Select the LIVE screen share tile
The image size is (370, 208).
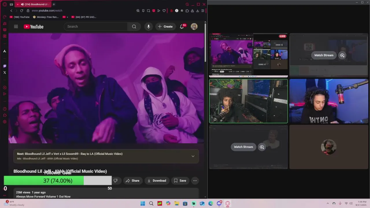248,55
